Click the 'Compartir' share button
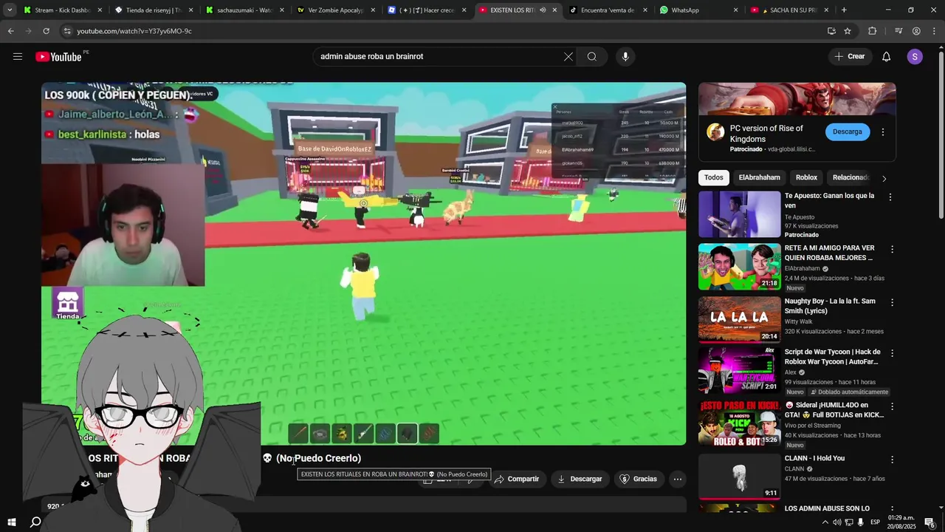The height and width of the screenshot is (532, 945). (517, 479)
